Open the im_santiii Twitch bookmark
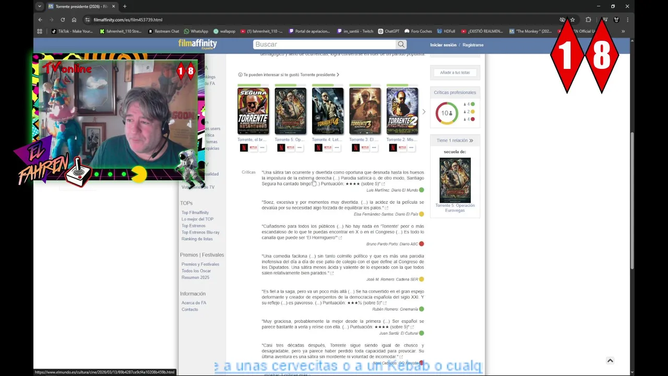The width and height of the screenshot is (668, 376). click(x=355, y=31)
